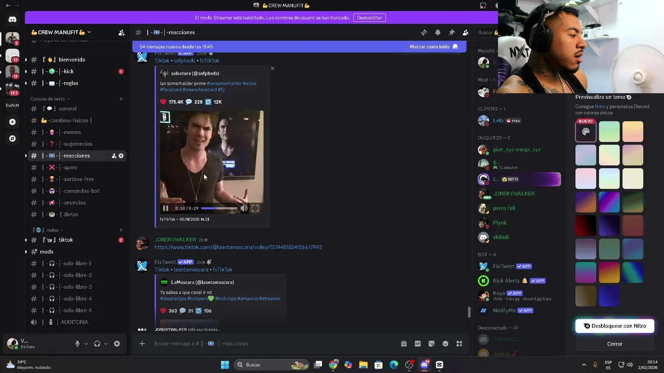Open Google Chrome from taskbar
The height and width of the screenshot is (373, 664).
coord(333,365)
